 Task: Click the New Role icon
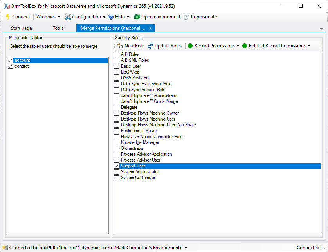[120, 46]
